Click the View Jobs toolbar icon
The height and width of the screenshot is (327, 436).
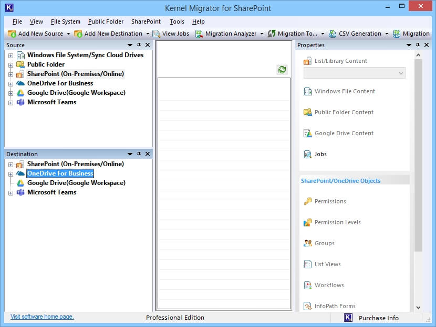tap(156, 34)
